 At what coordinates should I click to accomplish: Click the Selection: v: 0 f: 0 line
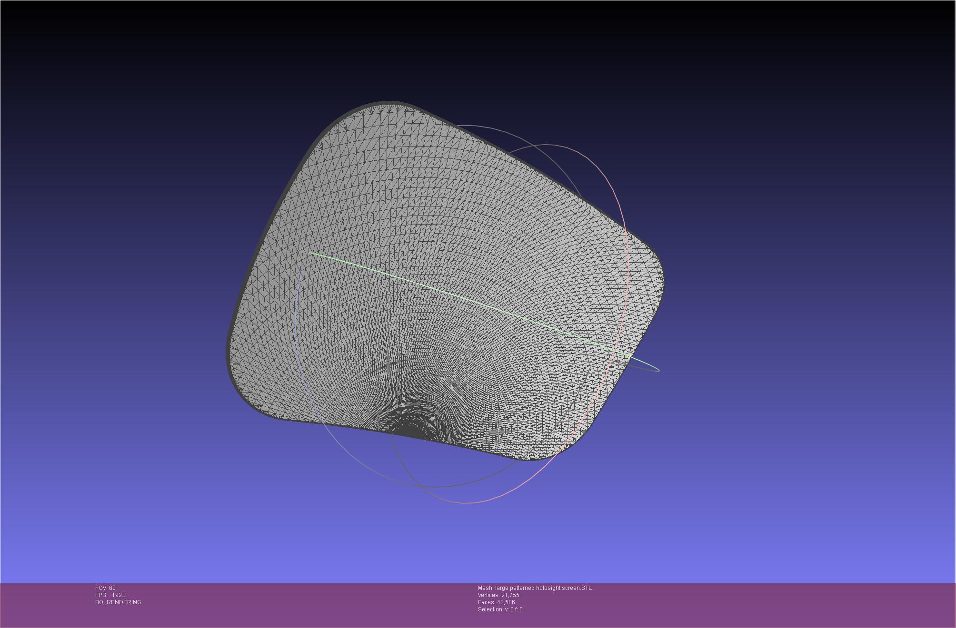pos(500,609)
